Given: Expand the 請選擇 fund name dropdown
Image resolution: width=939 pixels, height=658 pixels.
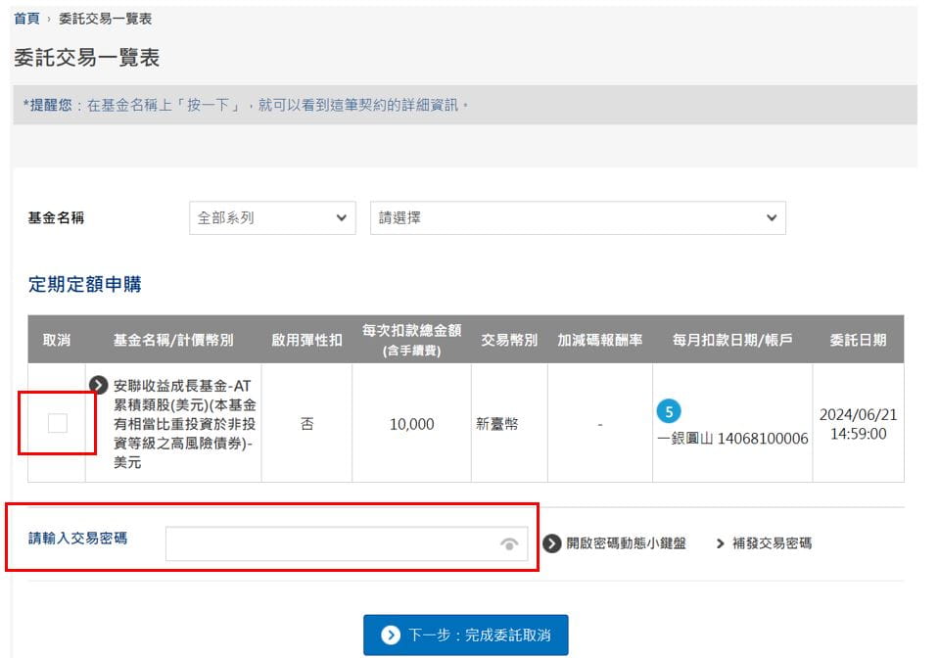Looking at the screenshot, I should (578, 217).
